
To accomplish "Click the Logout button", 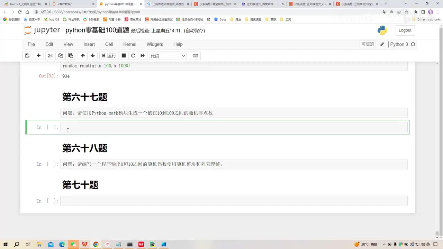I will coord(405,30).
